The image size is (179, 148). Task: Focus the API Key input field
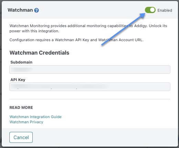click(90, 87)
